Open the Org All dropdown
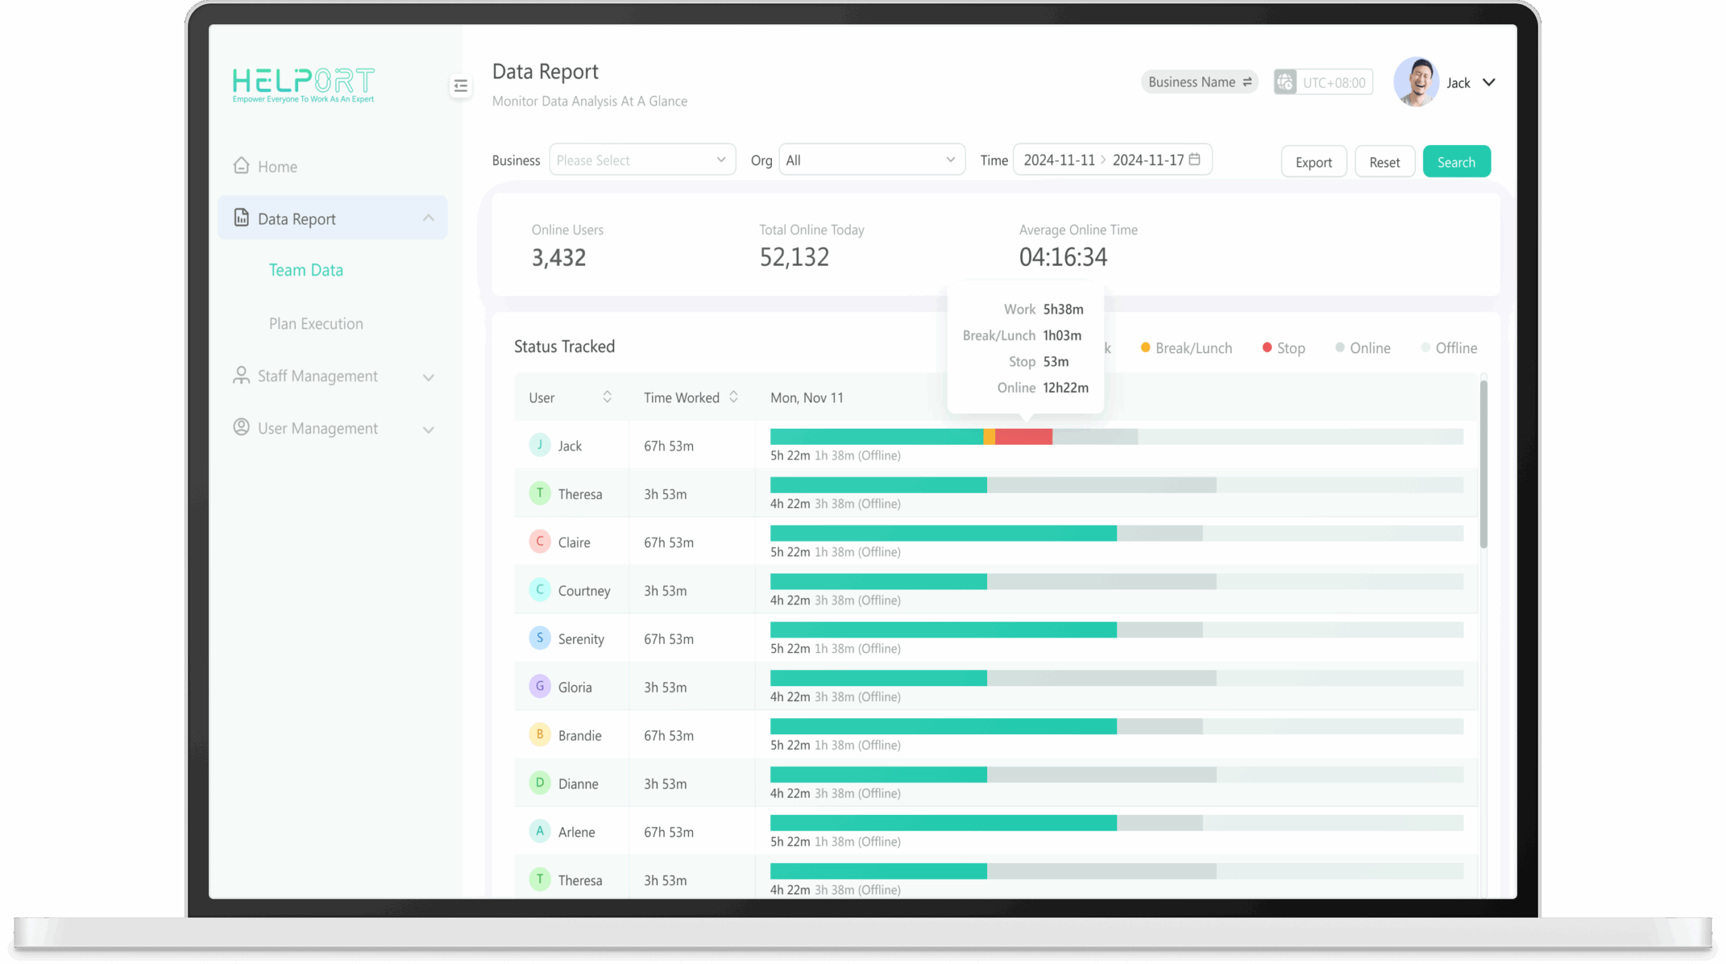 click(x=871, y=160)
